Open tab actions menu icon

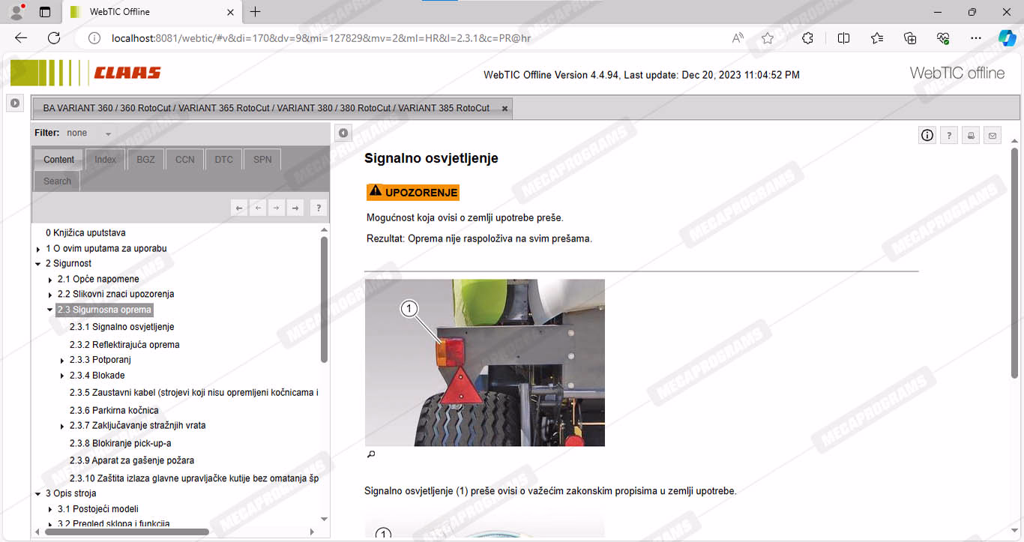pos(45,12)
